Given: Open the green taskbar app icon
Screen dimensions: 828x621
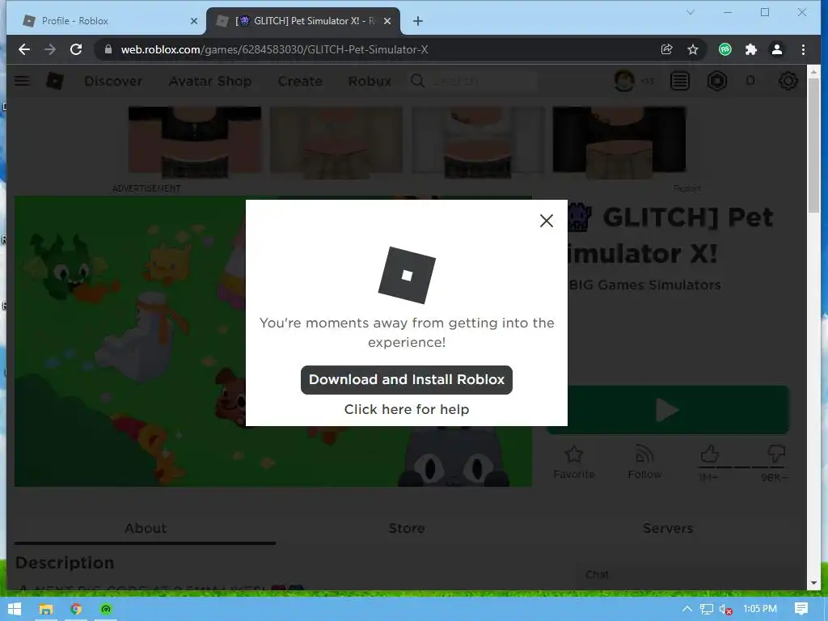Looking at the screenshot, I should [106, 609].
